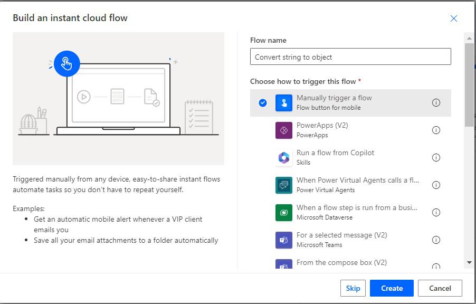Screen dimensions: 476x304
Task: Click the scroll up arrow of trigger list
Action: tap(469, 39)
